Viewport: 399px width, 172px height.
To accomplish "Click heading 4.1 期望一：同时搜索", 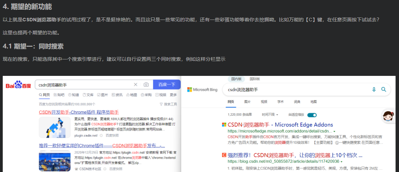I will click(x=33, y=46).
